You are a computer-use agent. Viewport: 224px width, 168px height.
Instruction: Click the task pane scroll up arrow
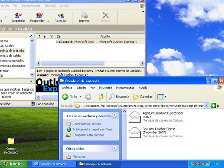[124, 111]
